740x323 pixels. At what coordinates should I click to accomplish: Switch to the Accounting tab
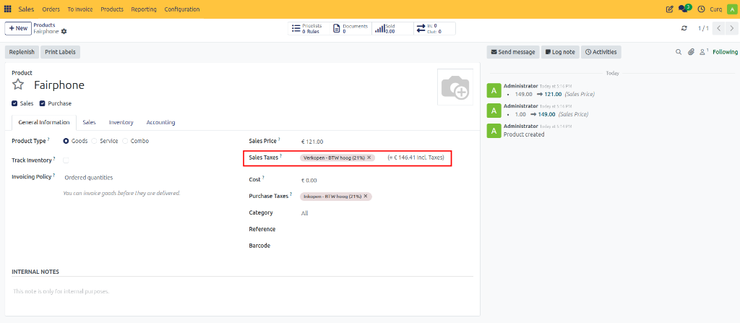click(x=160, y=122)
